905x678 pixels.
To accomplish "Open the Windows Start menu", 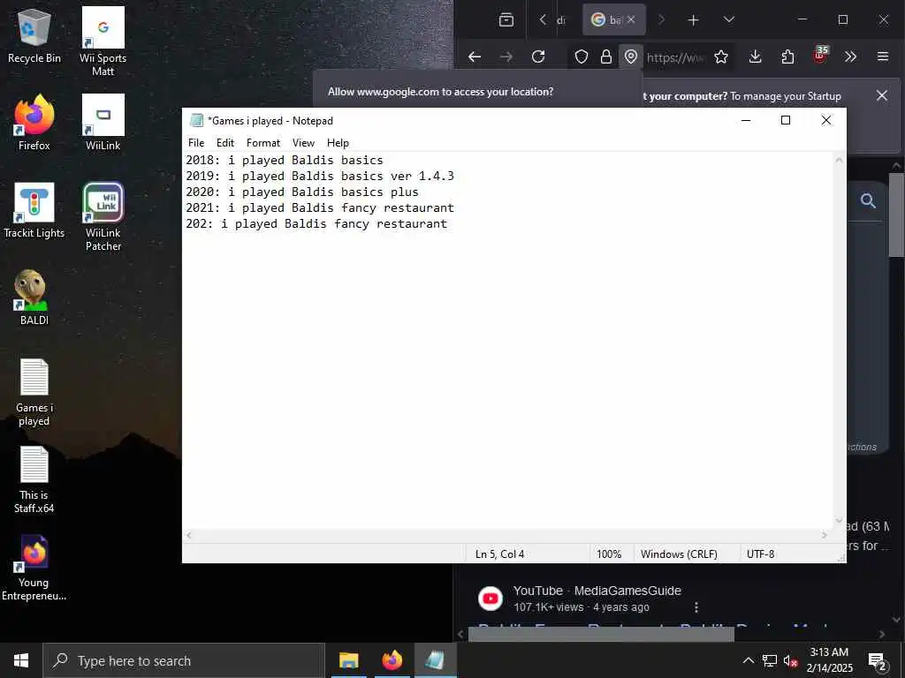I will coord(21,660).
